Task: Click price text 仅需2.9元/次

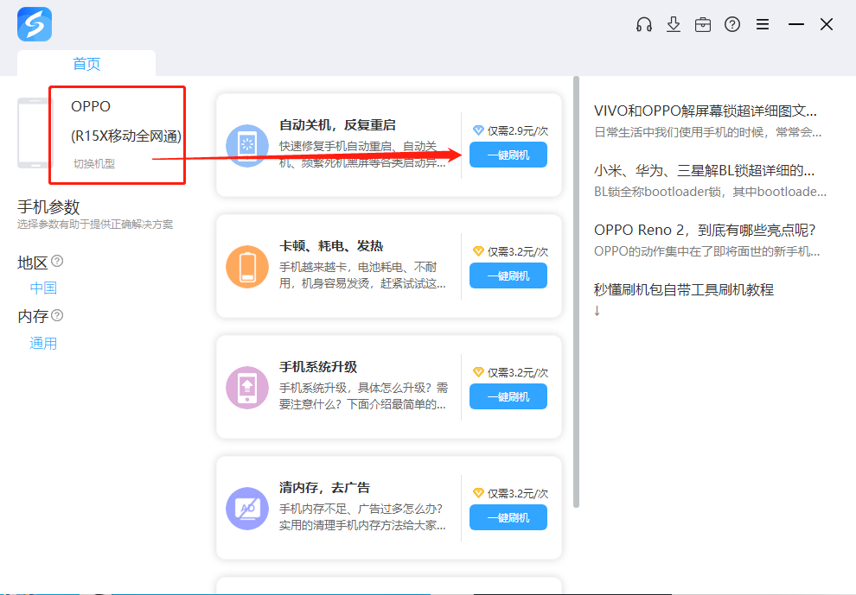Action: (518, 131)
